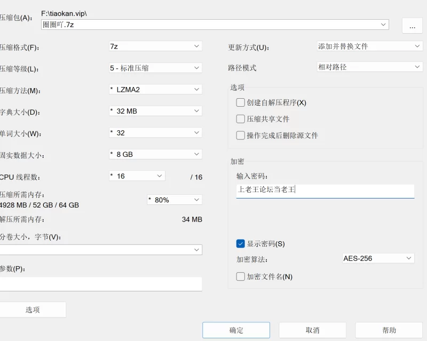The height and width of the screenshot is (341, 427).
Task: Enable 操作完成后删除源文件 checkbox
Action: pos(240,136)
